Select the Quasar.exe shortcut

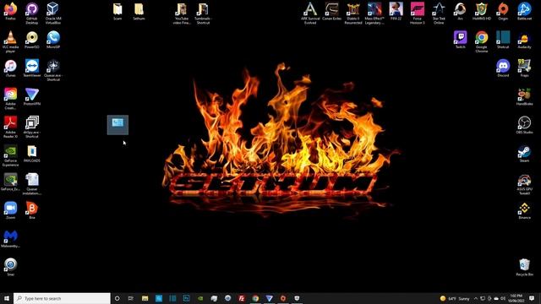pos(53,70)
